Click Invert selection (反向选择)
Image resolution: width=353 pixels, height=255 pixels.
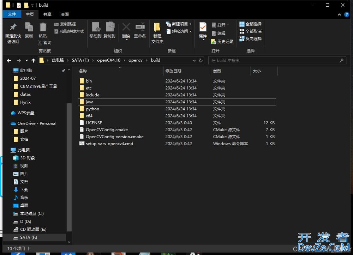tap(251, 38)
